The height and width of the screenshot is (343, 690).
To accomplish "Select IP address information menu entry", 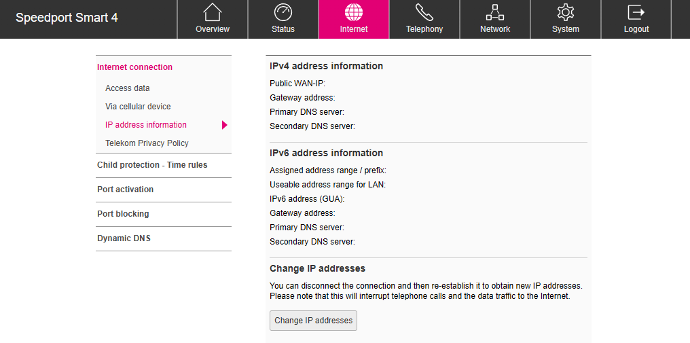I will tap(146, 125).
